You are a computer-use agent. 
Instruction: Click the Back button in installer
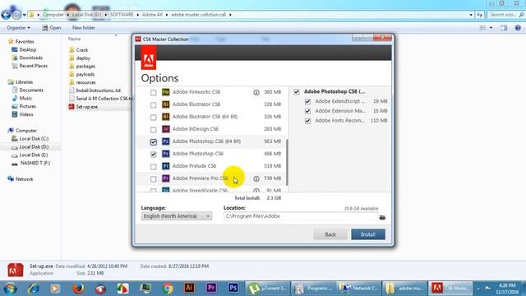click(x=330, y=234)
